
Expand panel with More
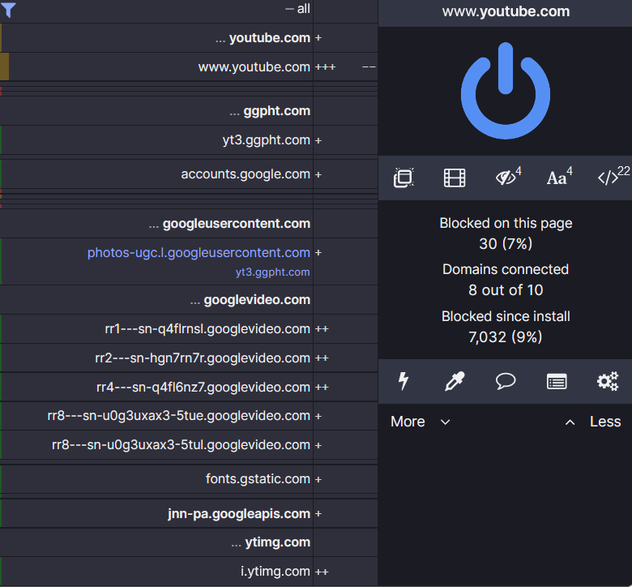pos(421,422)
